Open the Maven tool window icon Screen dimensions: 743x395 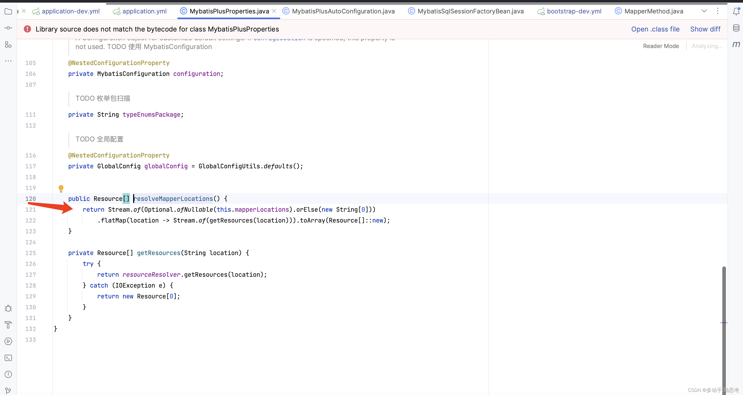click(x=736, y=44)
